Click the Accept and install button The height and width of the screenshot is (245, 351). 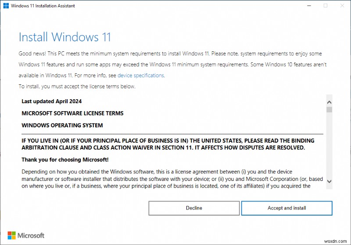pyautogui.click(x=287, y=208)
